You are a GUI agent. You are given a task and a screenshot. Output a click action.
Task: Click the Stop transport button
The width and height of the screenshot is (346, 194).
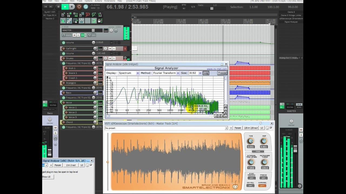58,7
